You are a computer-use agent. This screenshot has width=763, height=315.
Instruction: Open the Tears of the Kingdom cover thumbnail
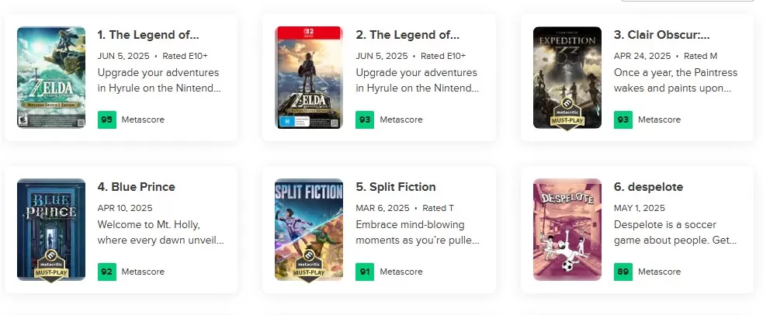pyautogui.click(x=51, y=78)
